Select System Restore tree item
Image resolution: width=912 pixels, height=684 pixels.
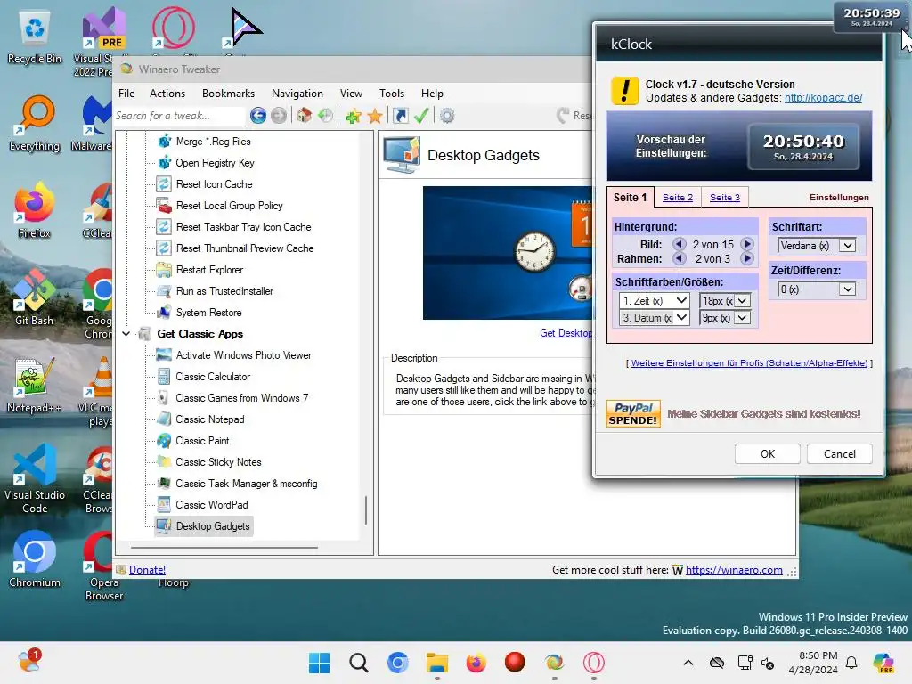208,313
